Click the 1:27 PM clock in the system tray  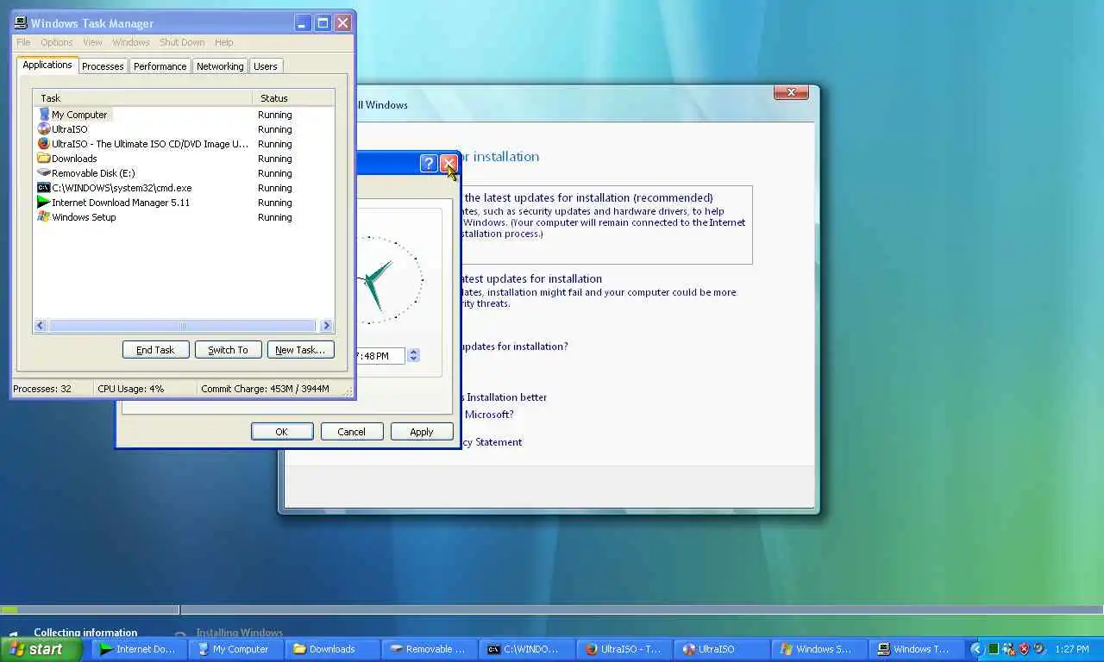tap(1071, 649)
